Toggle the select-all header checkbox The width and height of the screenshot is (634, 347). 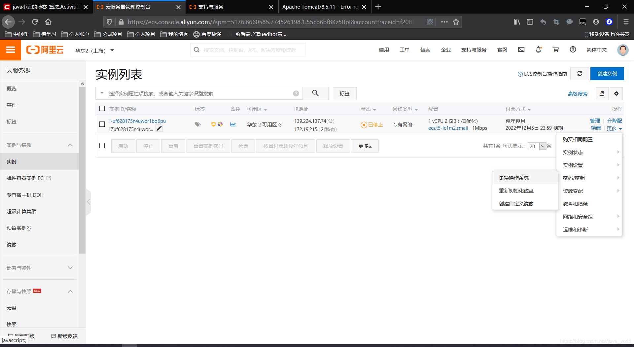102,108
